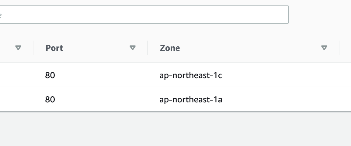Viewport: 351px width, 146px height.
Task: Click the Port column header label
Action: point(54,48)
